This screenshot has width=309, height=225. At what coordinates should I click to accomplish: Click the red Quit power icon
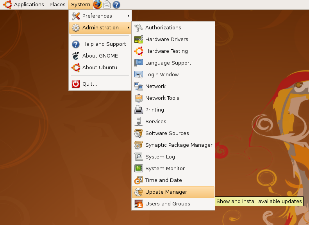coord(76,84)
